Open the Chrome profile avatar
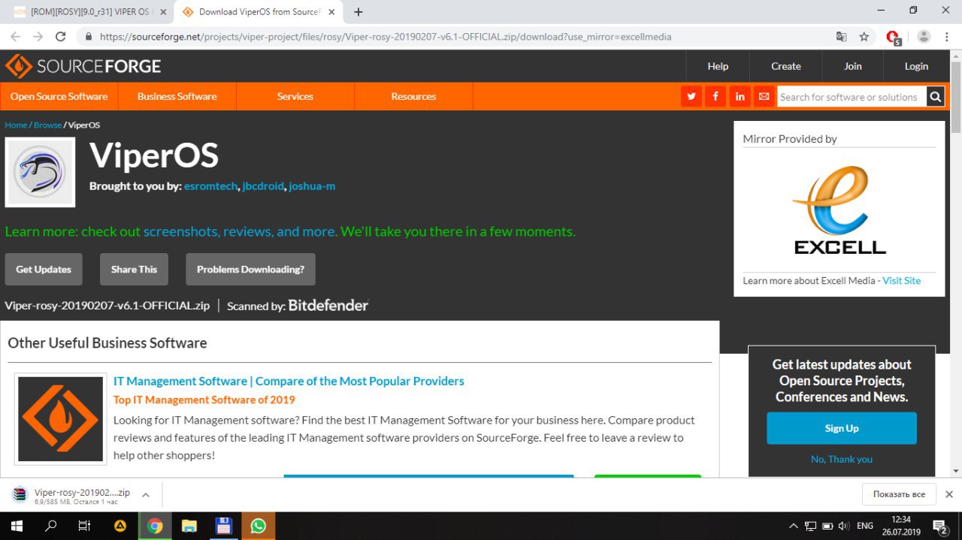The width and height of the screenshot is (962, 540). [924, 37]
